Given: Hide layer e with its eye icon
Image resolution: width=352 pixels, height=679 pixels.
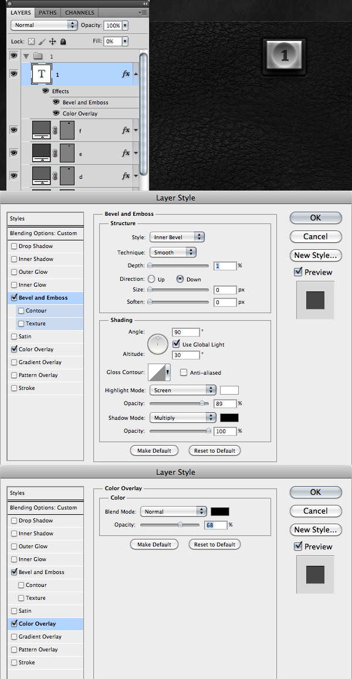Looking at the screenshot, I should click(x=14, y=152).
